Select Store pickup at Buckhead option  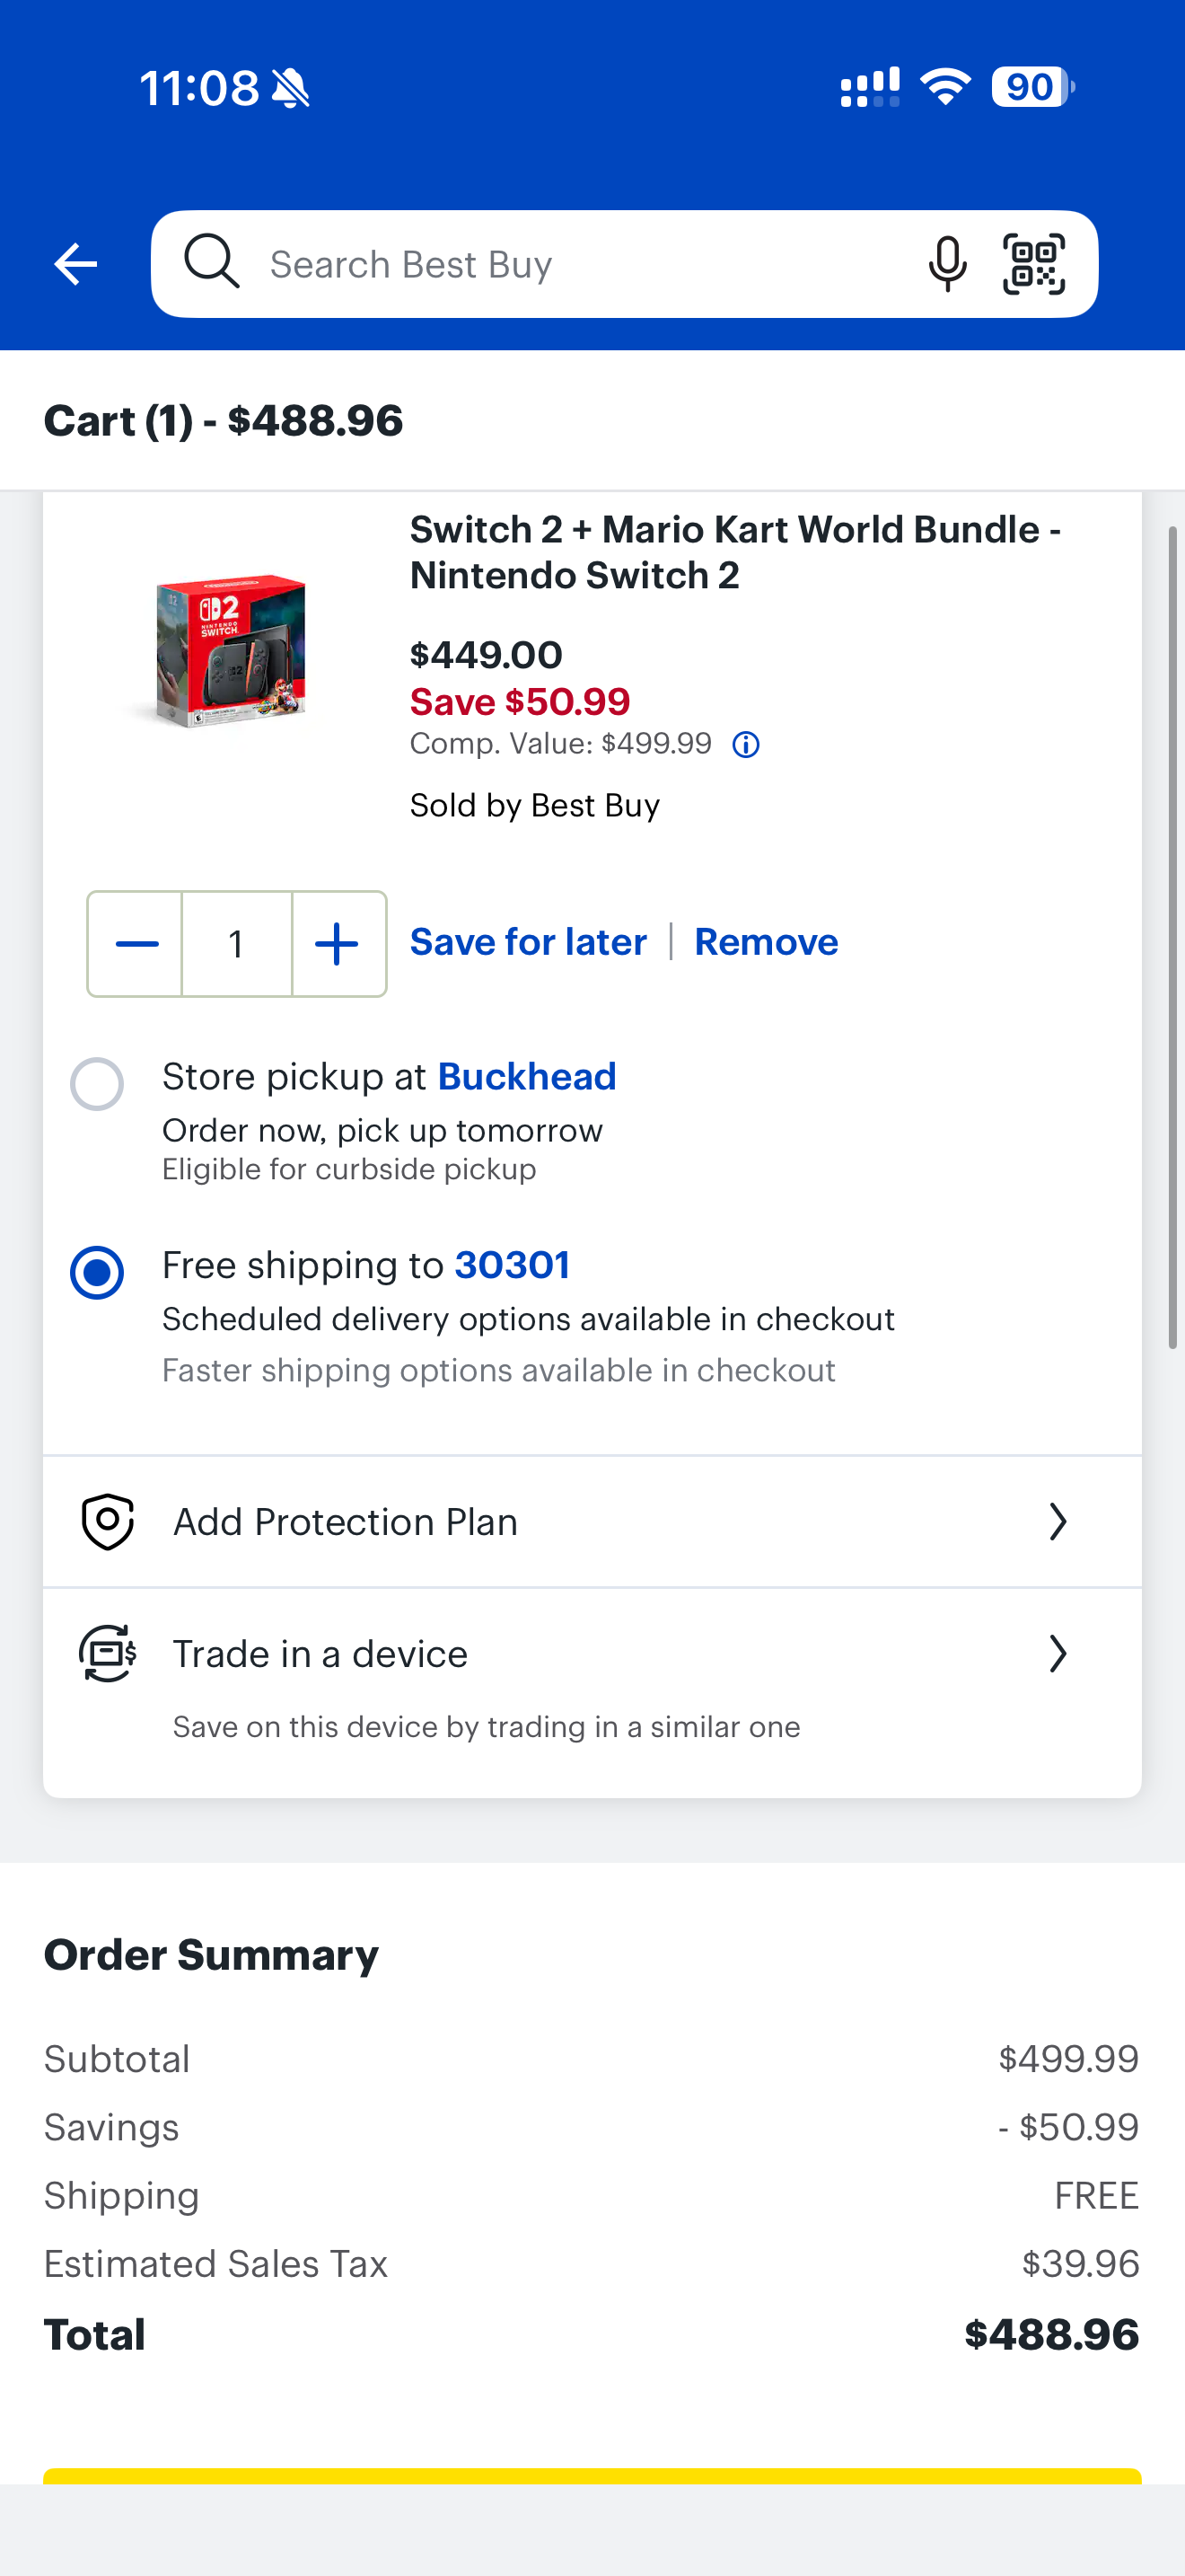click(97, 1084)
